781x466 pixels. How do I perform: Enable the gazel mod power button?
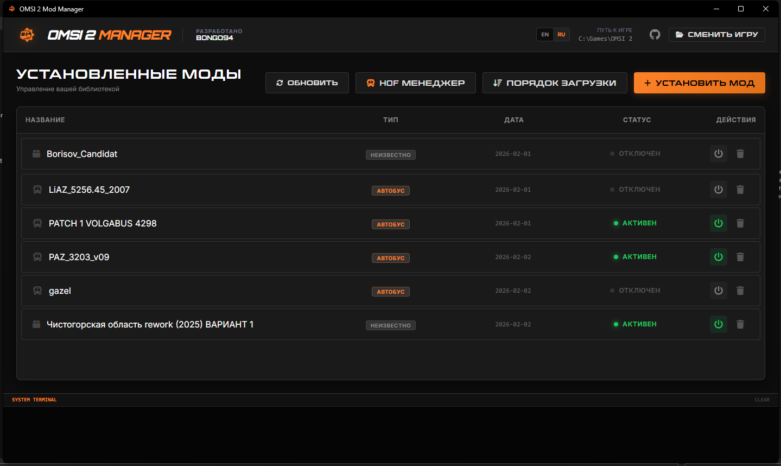coord(718,291)
